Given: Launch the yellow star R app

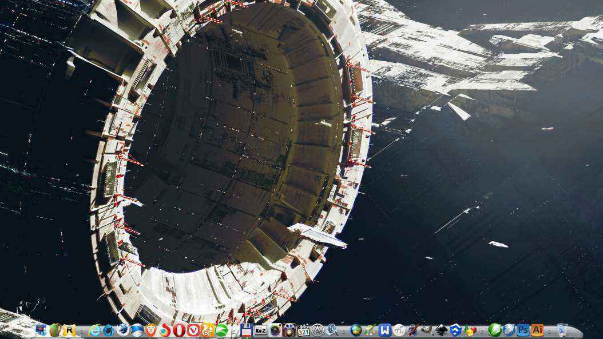Looking at the screenshot, I should tap(69, 330).
